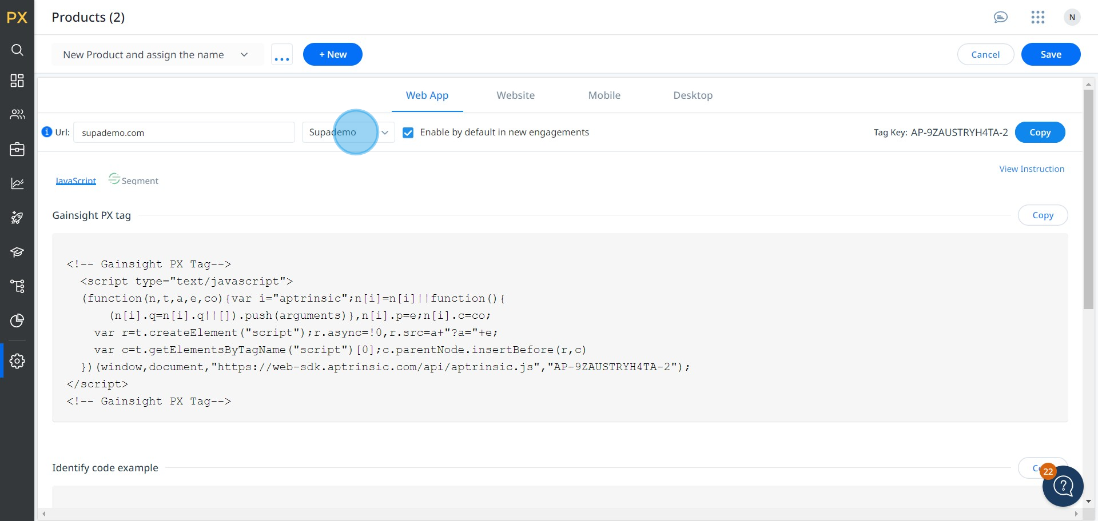Click the horizontal scroll right arrow

click(1076, 514)
